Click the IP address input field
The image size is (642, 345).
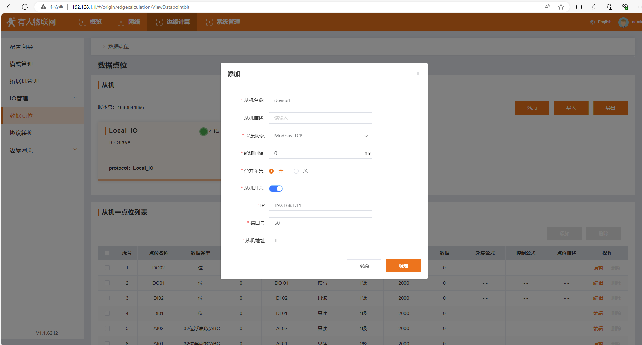click(320, 205)
